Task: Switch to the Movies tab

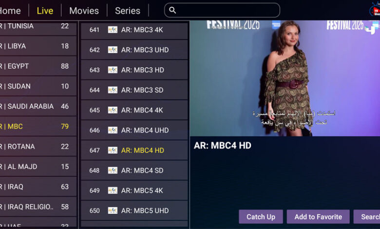Action: click(x=84, y=11)
